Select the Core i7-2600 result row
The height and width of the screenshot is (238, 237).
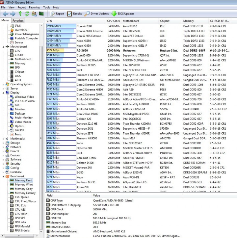coord(138,26)
